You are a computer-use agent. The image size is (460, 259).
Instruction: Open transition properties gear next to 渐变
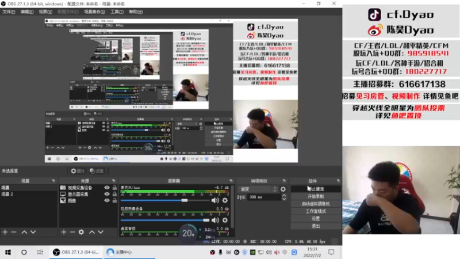click(x=283, y=189)
